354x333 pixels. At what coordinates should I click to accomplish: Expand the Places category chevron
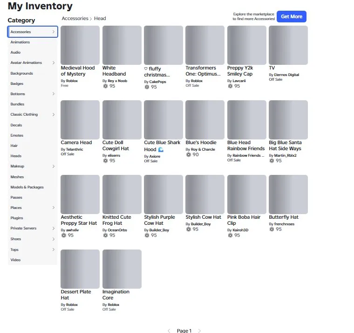pos(54,208)
